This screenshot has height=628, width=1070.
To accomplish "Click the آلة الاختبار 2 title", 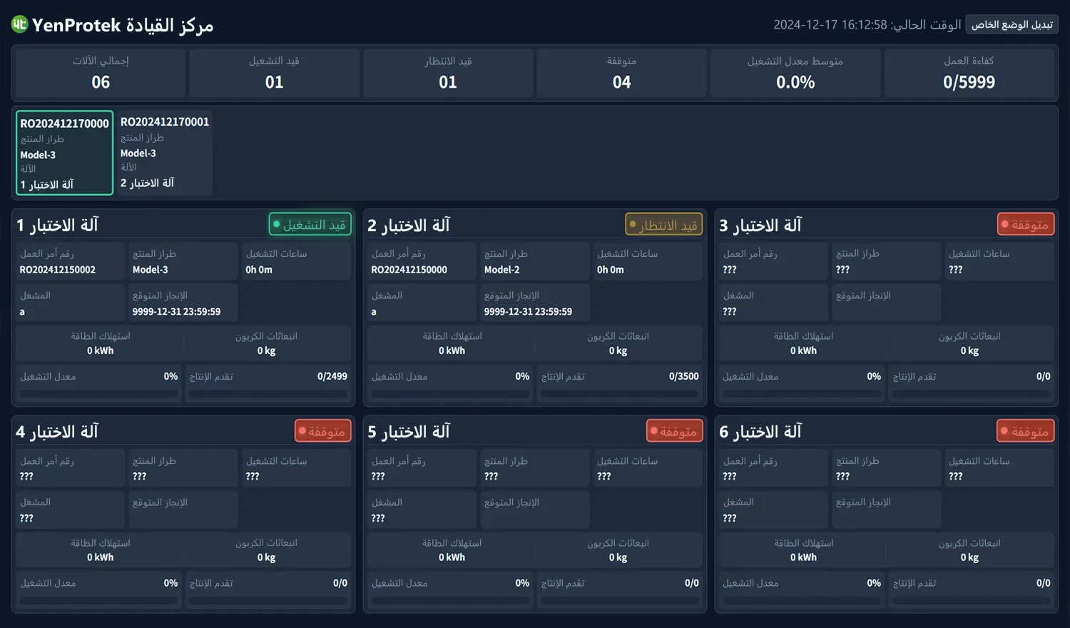I will [409, 225].
